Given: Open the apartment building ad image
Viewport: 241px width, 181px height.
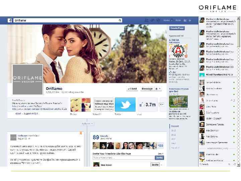Looking at the screenshot, I should (178, 102).
